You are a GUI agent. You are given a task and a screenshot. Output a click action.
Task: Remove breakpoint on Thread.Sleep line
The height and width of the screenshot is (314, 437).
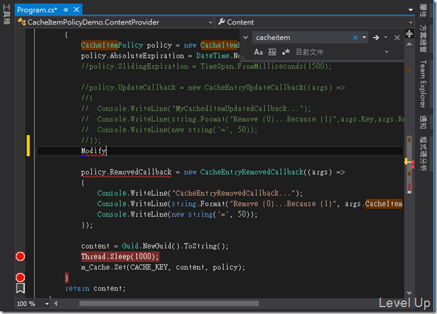pos(20,256)
